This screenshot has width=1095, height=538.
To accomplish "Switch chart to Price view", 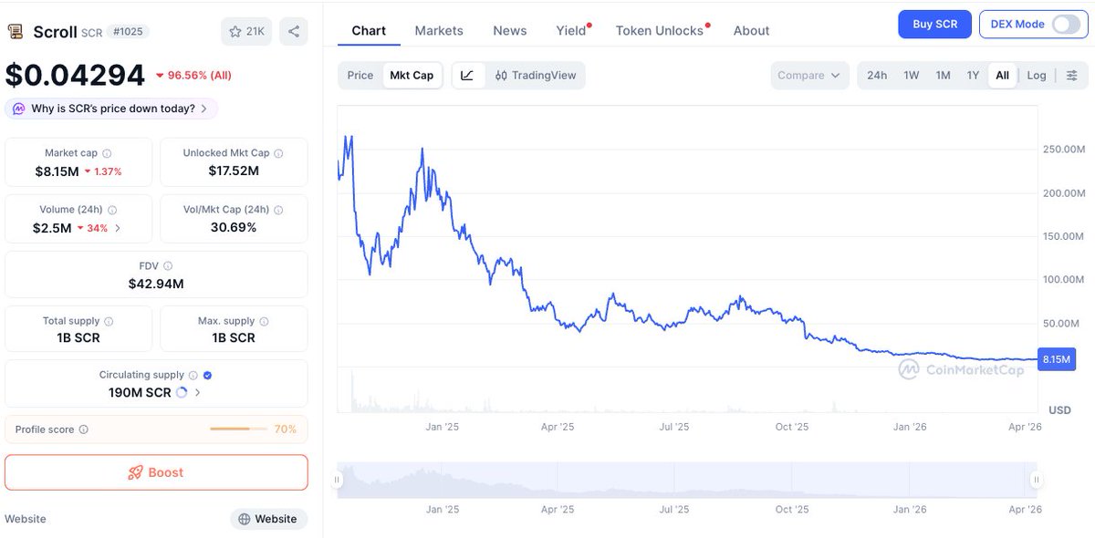I will (360, 76).
